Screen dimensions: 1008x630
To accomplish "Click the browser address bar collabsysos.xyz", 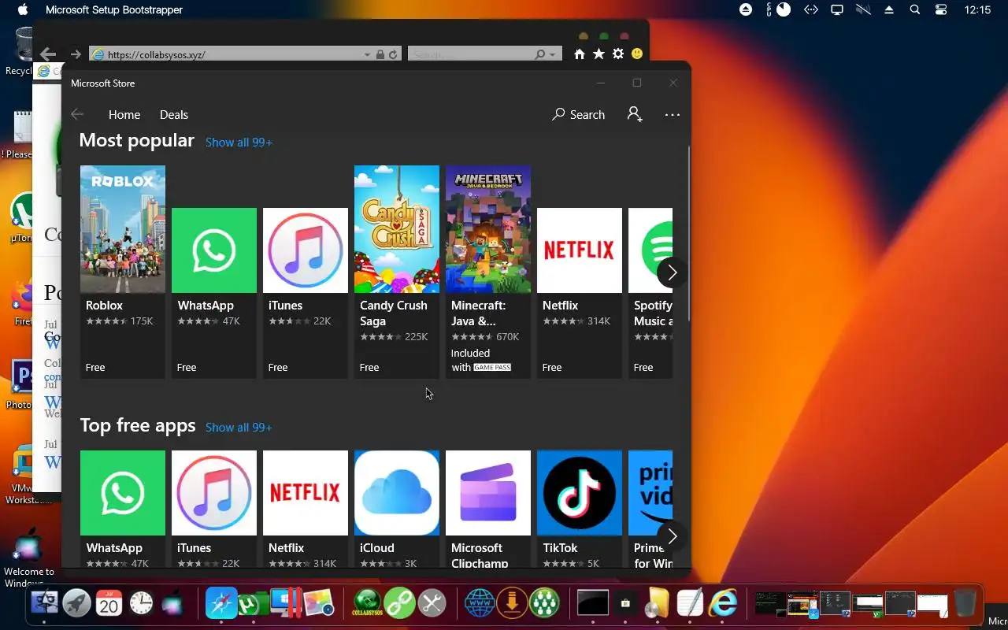I will coord(227,54).
